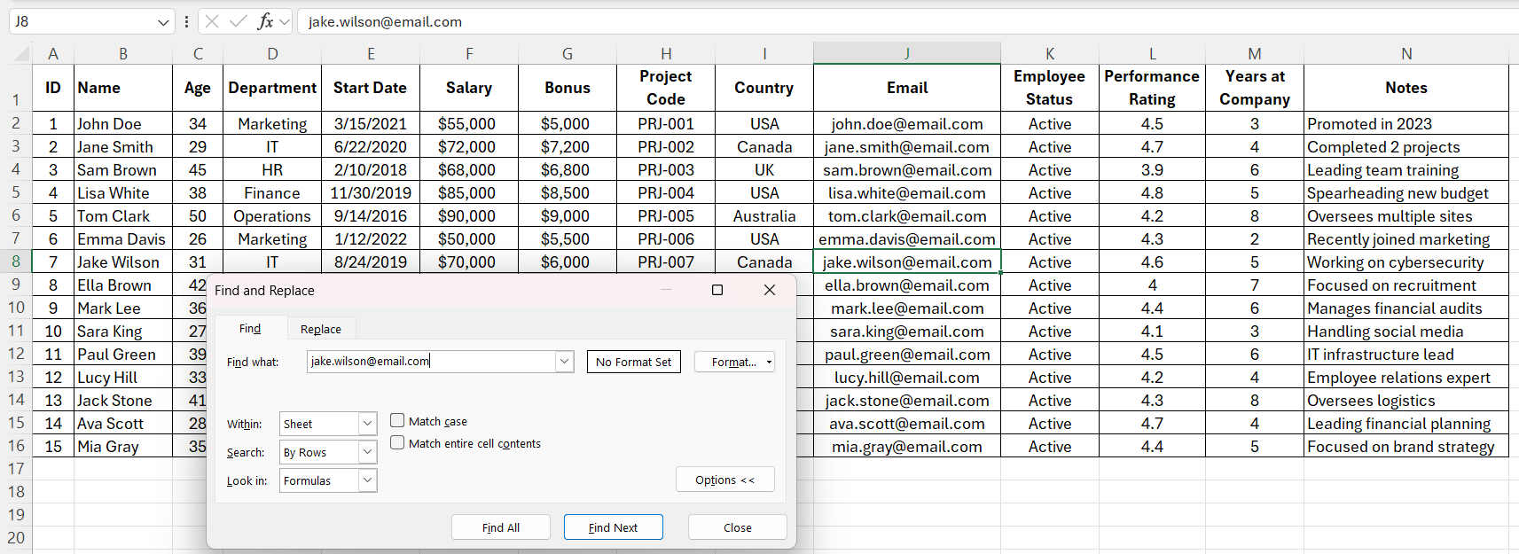Select row 17 header

point(16,469)
